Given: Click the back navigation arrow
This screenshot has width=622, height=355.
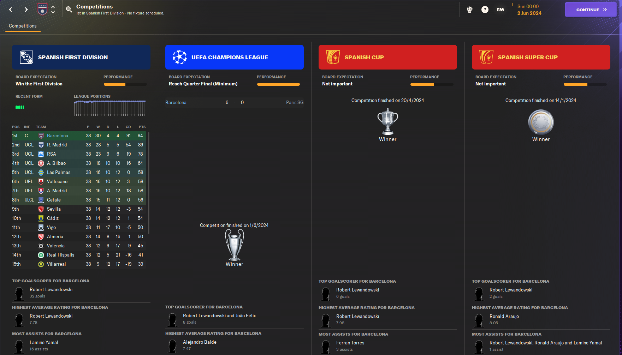Looking at the screenshot, I should 11,10.
